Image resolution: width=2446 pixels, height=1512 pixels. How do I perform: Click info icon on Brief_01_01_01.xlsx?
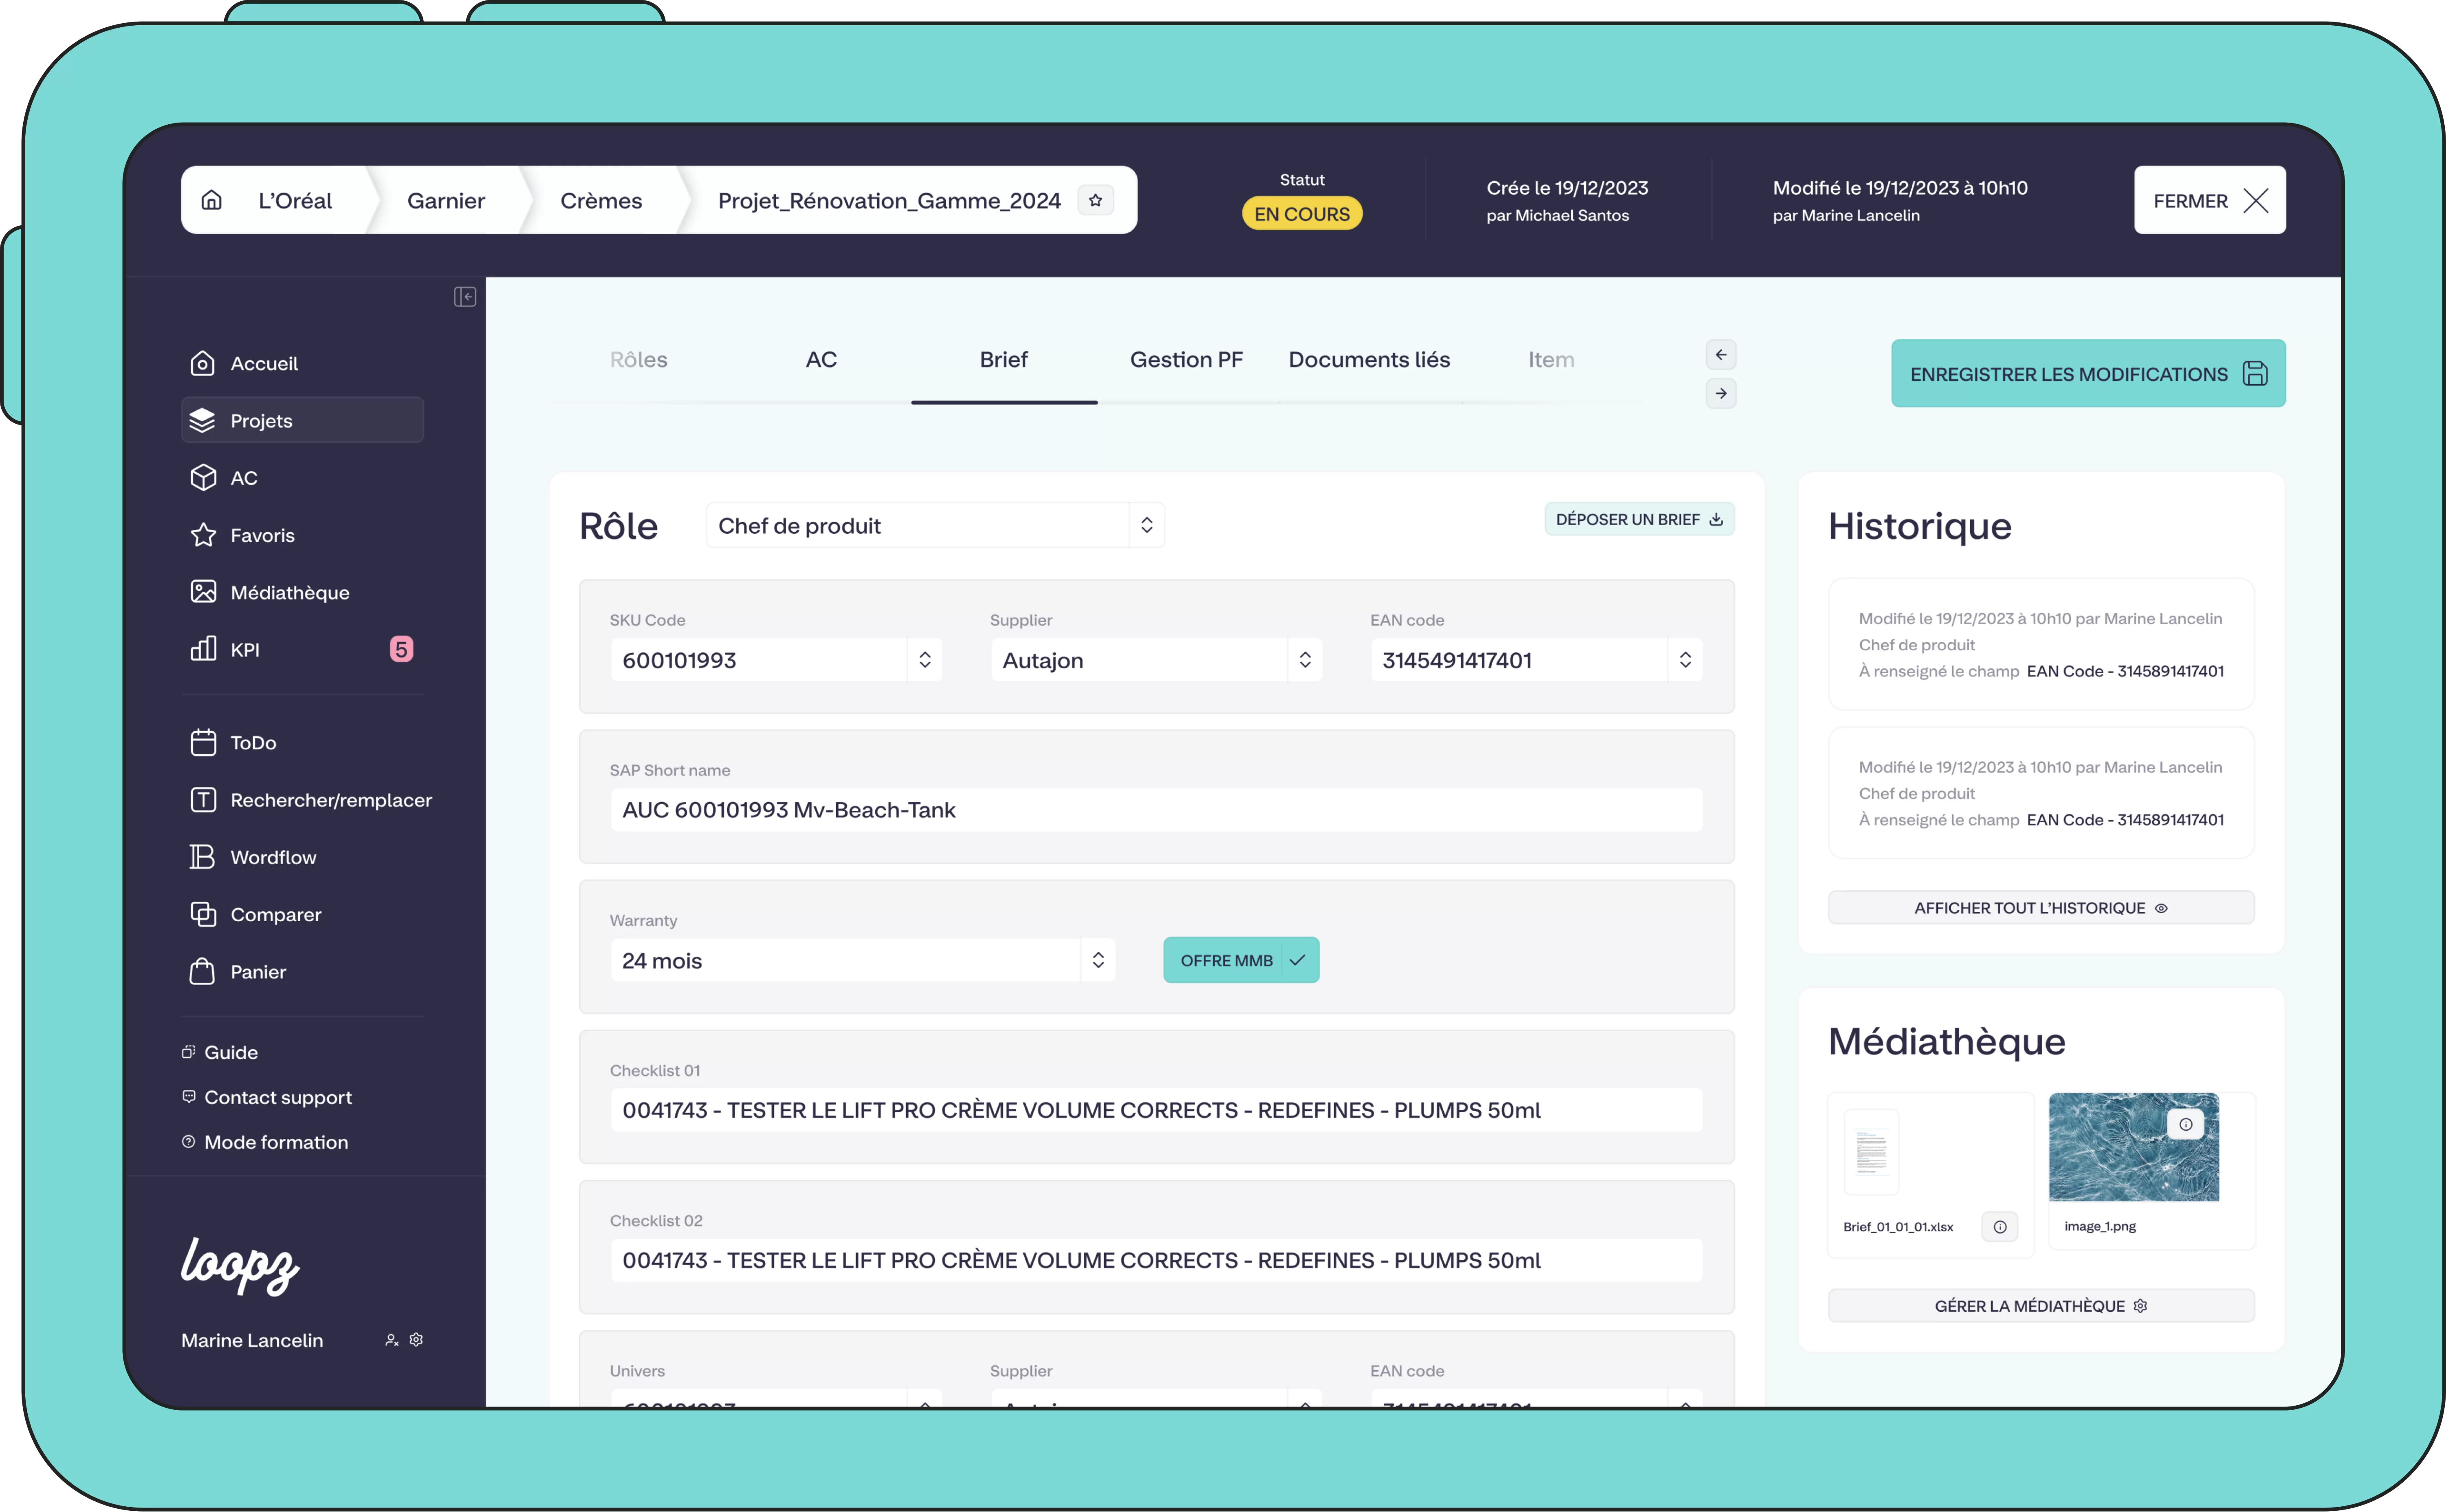[1999, 1227]
